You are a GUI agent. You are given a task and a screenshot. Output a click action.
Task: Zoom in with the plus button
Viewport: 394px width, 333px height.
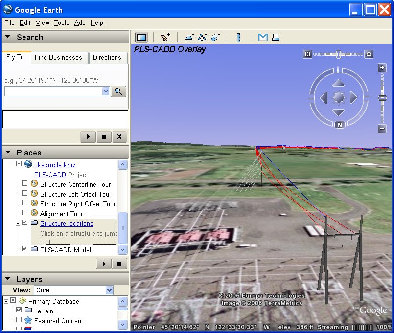tap(382, 67)
